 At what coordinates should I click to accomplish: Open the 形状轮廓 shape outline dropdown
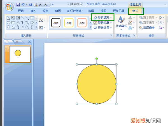pyautogui.click(x=104, y=22)
